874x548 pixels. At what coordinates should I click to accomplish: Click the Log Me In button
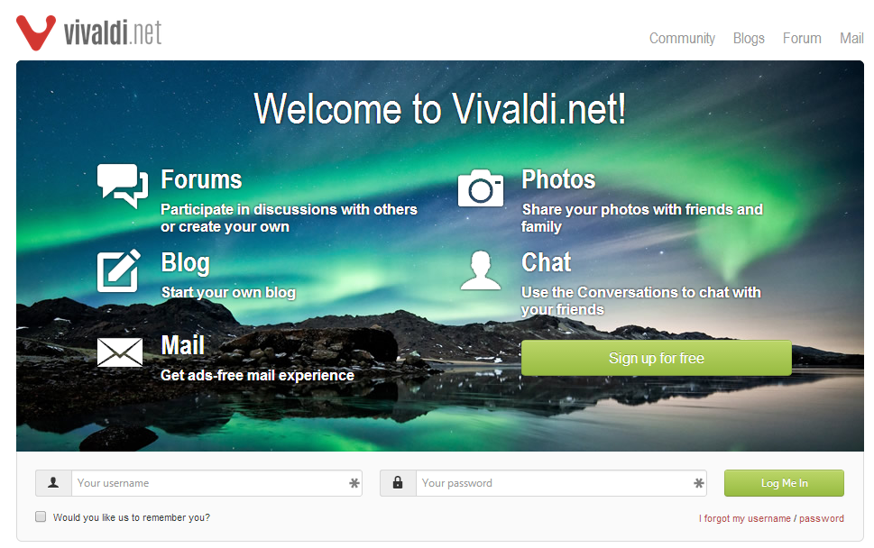(x=785, y=483)
